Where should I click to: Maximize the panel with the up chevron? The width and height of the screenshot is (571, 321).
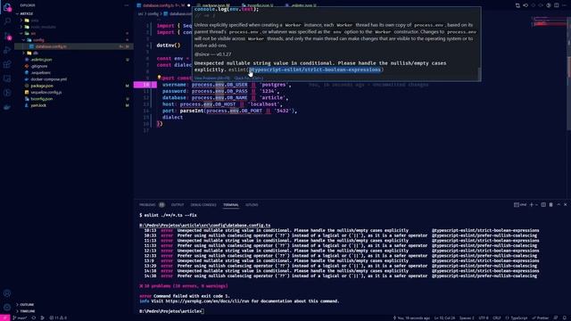click(559, 205)
